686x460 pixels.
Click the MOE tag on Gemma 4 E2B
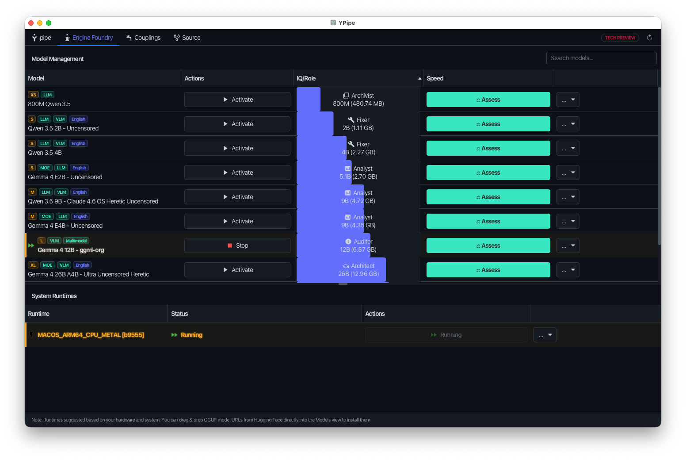[45, 168]
